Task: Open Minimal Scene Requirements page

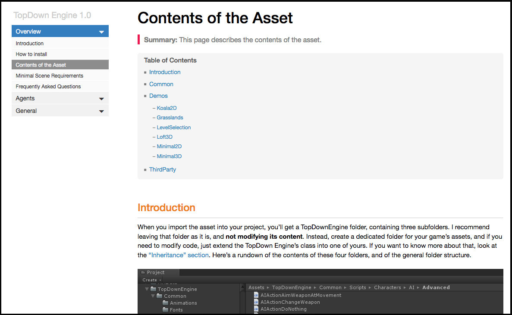Action: point(60,75)
